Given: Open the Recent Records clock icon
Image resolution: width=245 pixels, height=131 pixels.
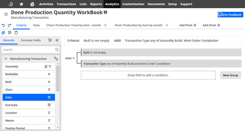Looking at the screenshot, I should pyautogui.click(x=11, y=4).
